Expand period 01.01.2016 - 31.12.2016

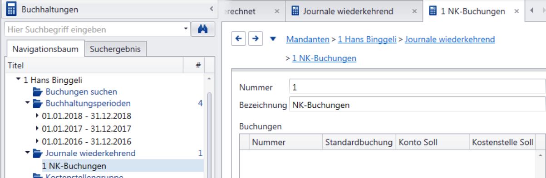pos(37,141)
